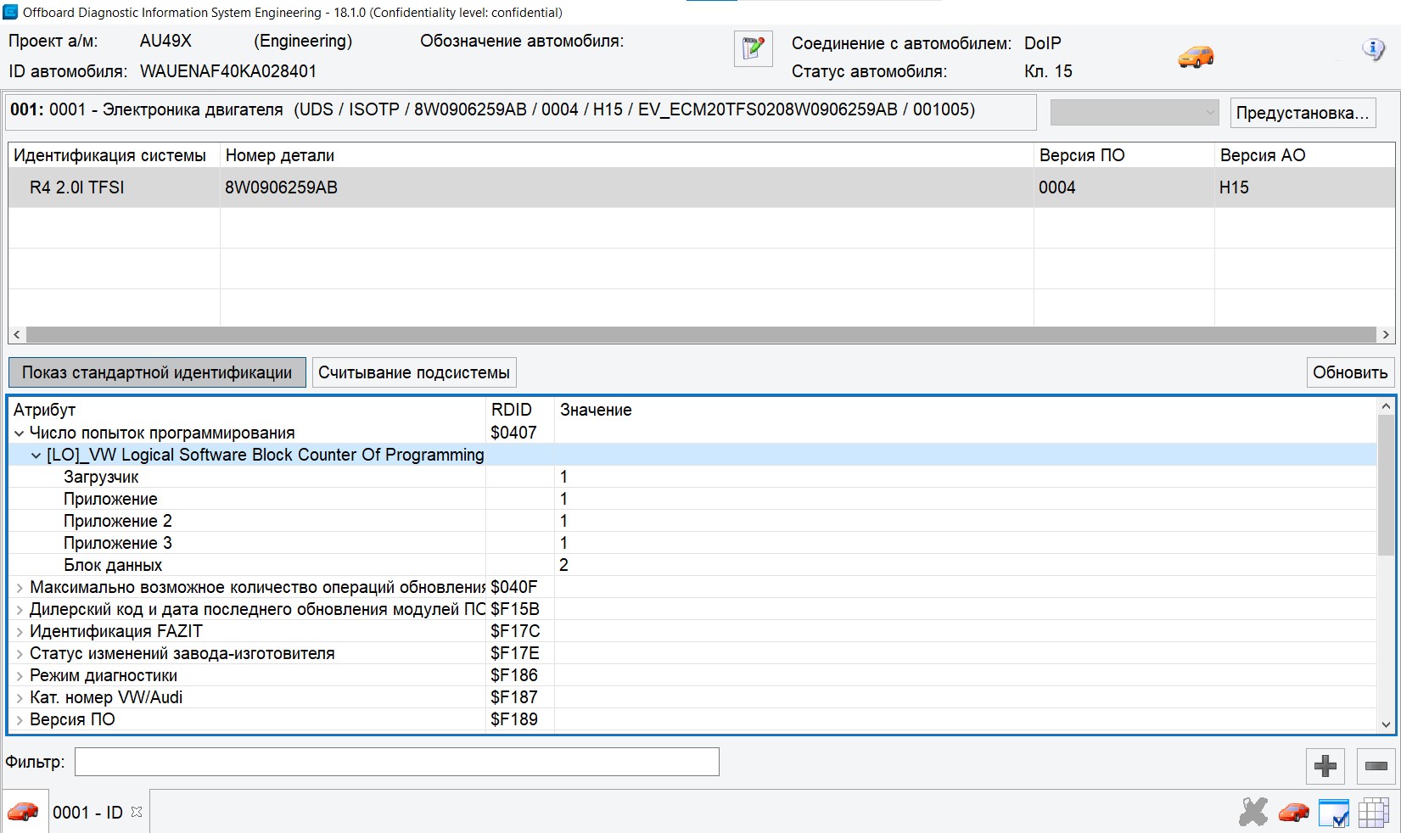Click the notepad edit icon beside vehicle designation
This screenshot has height=833, width=1401.
[753, 48]
